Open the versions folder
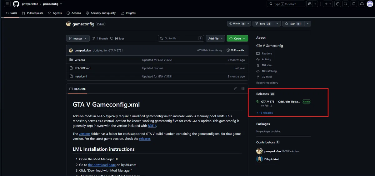The width and height of the screenshot is (375, 176). pos(80,60)
